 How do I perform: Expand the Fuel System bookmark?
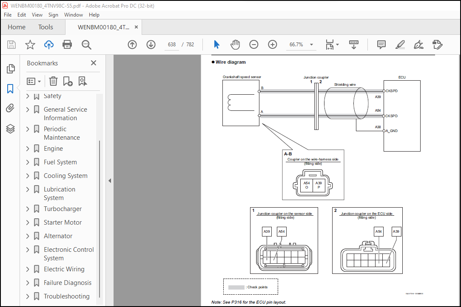coord(28,162)
